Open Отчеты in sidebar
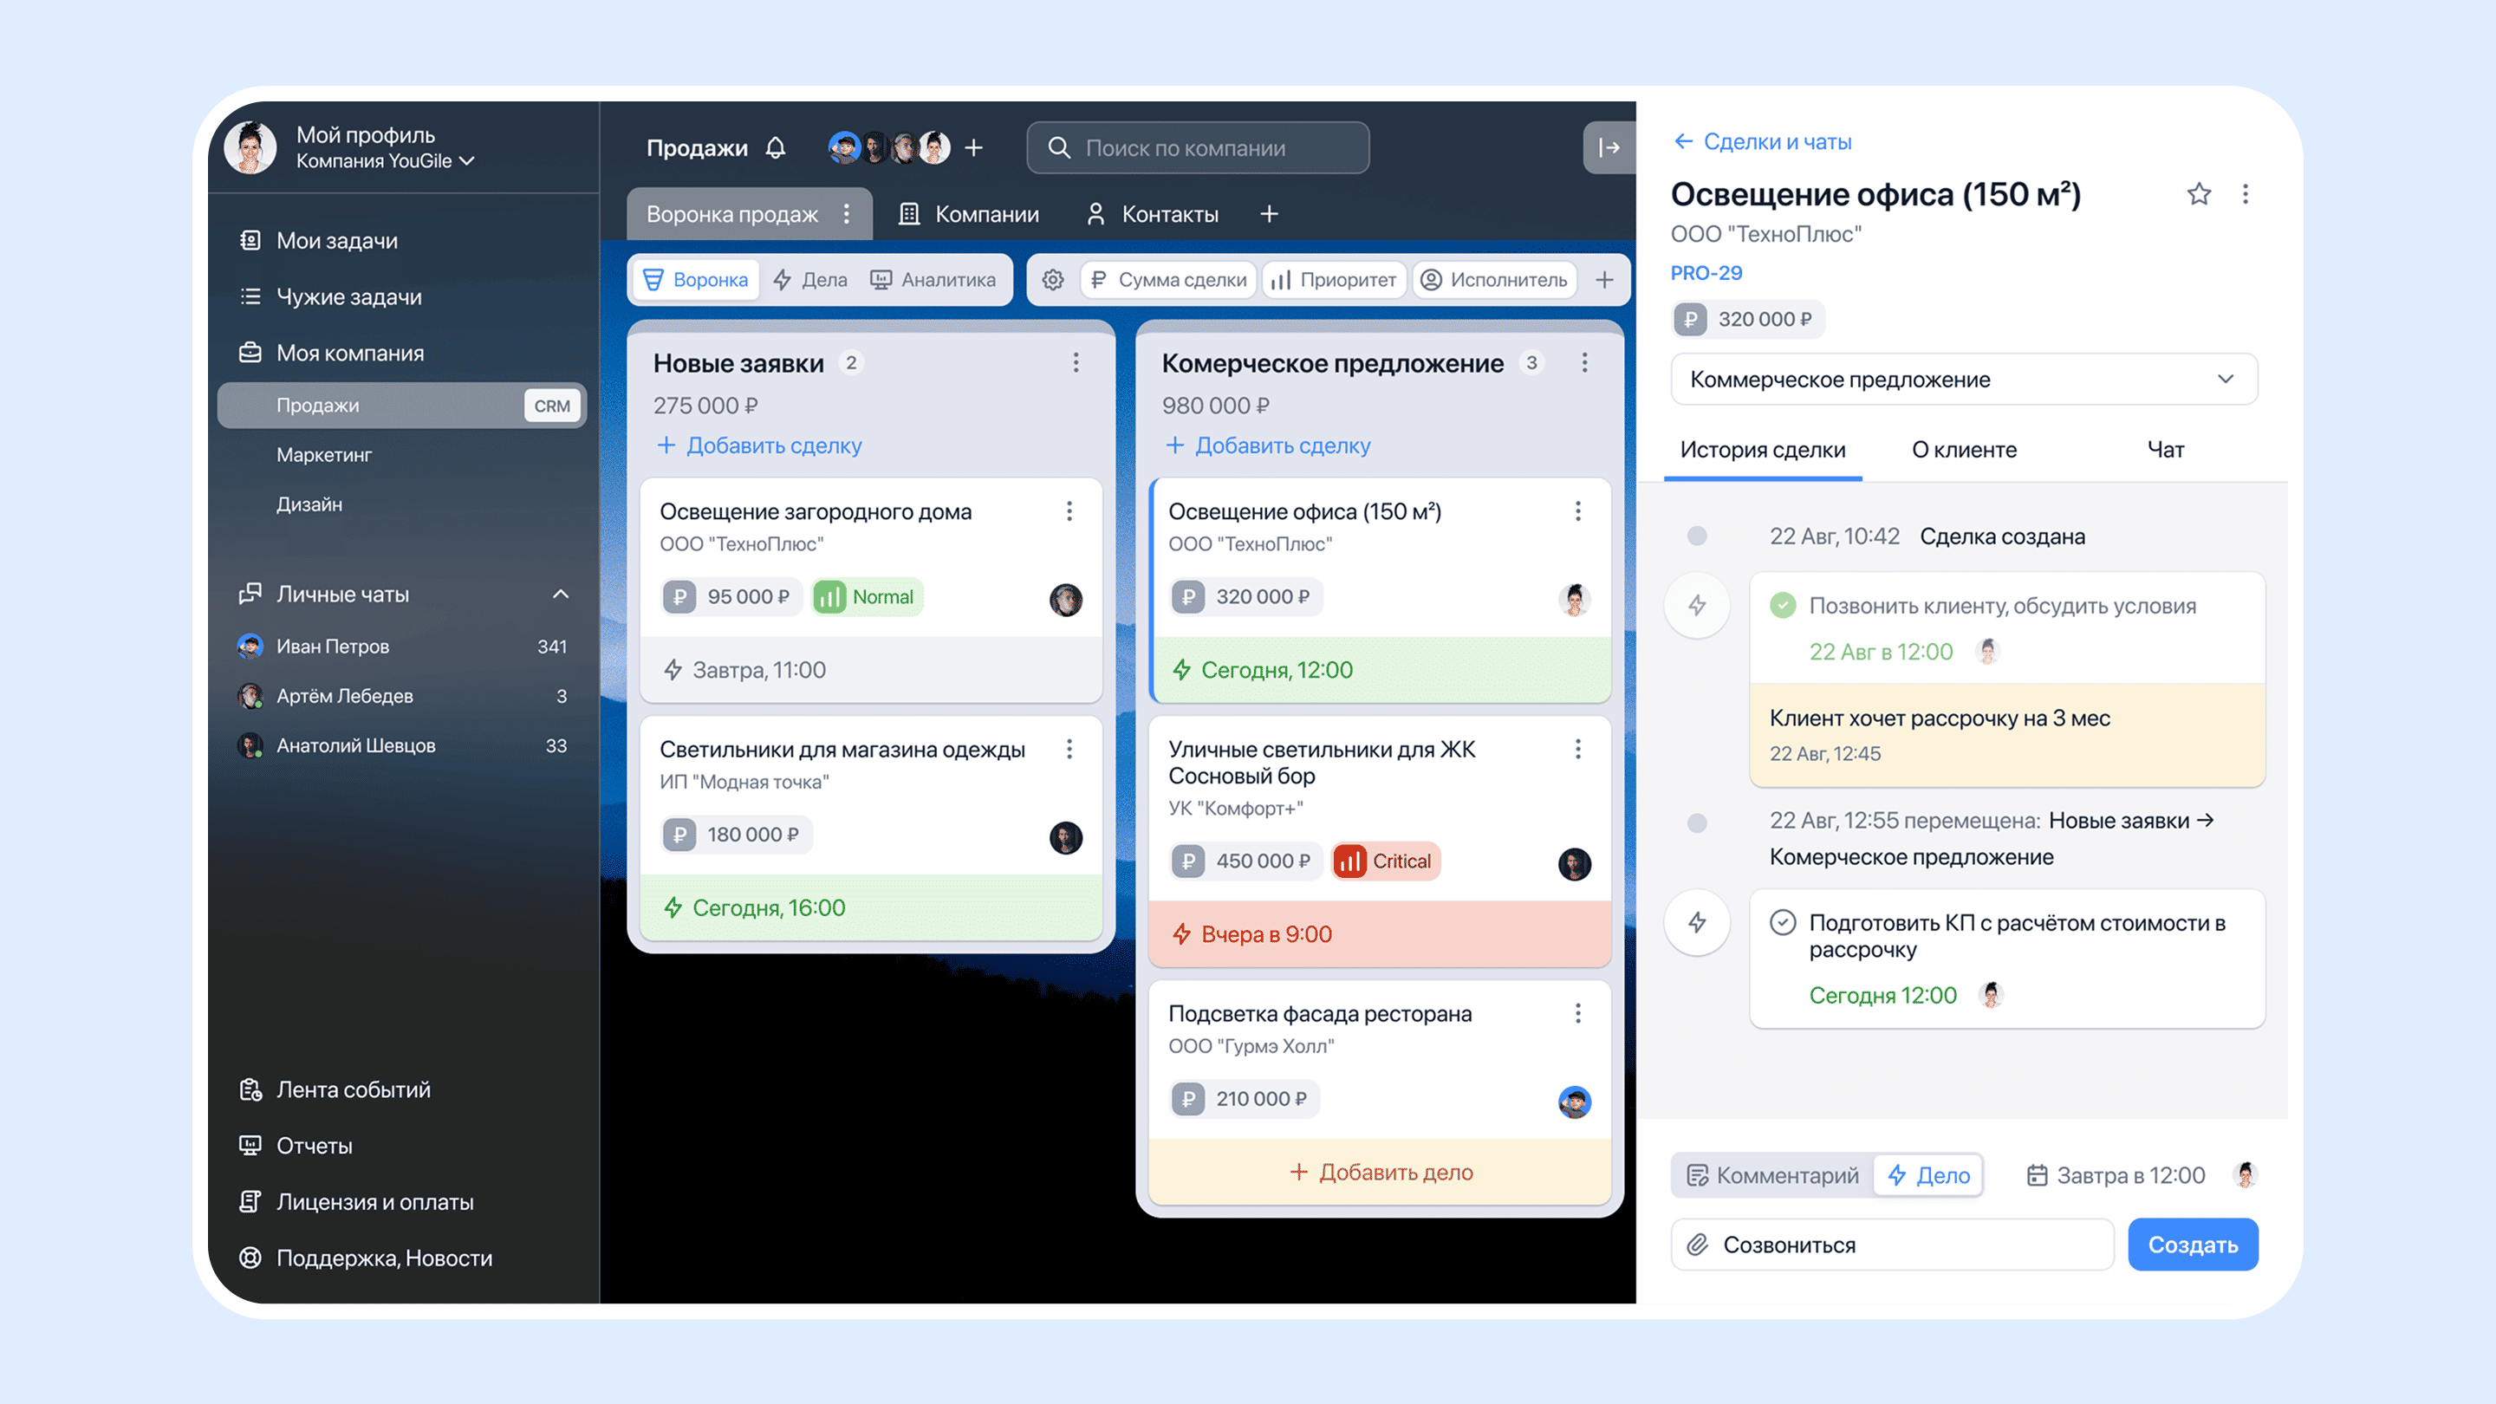This screenshot has height=1404, width=2496. (296, 1147)
